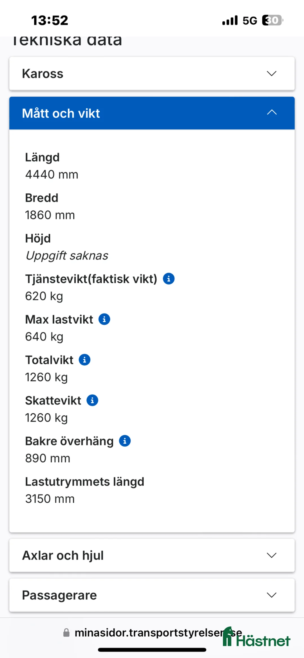Collapse the Mått och vikt section
This screenshot has width=304, height=658.
pyautogui.click(x=271, y=112)
